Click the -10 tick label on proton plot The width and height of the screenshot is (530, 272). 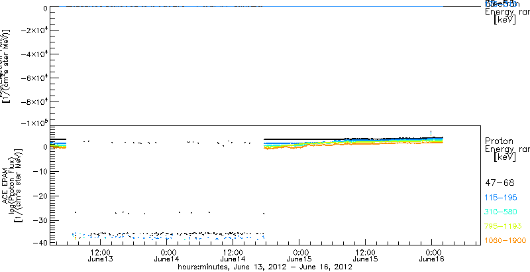coord(39,172)
